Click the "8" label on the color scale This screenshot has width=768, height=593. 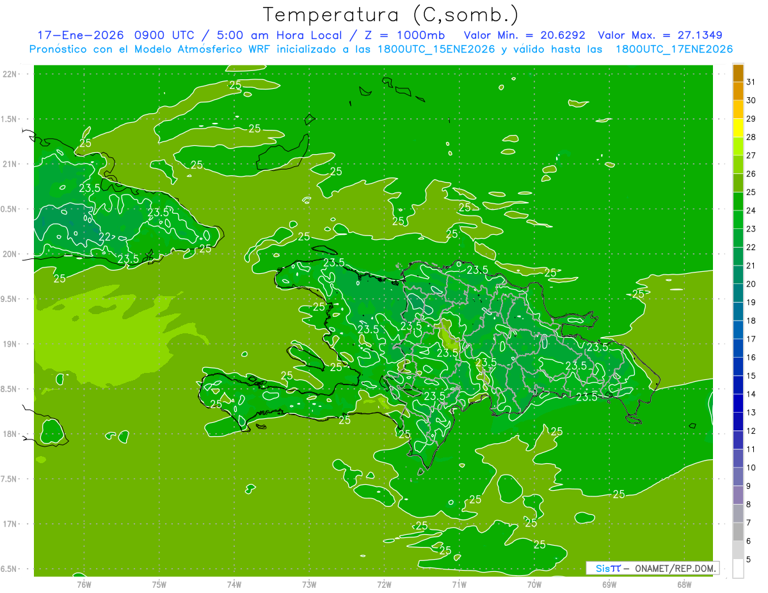click(x=748, y=504)
